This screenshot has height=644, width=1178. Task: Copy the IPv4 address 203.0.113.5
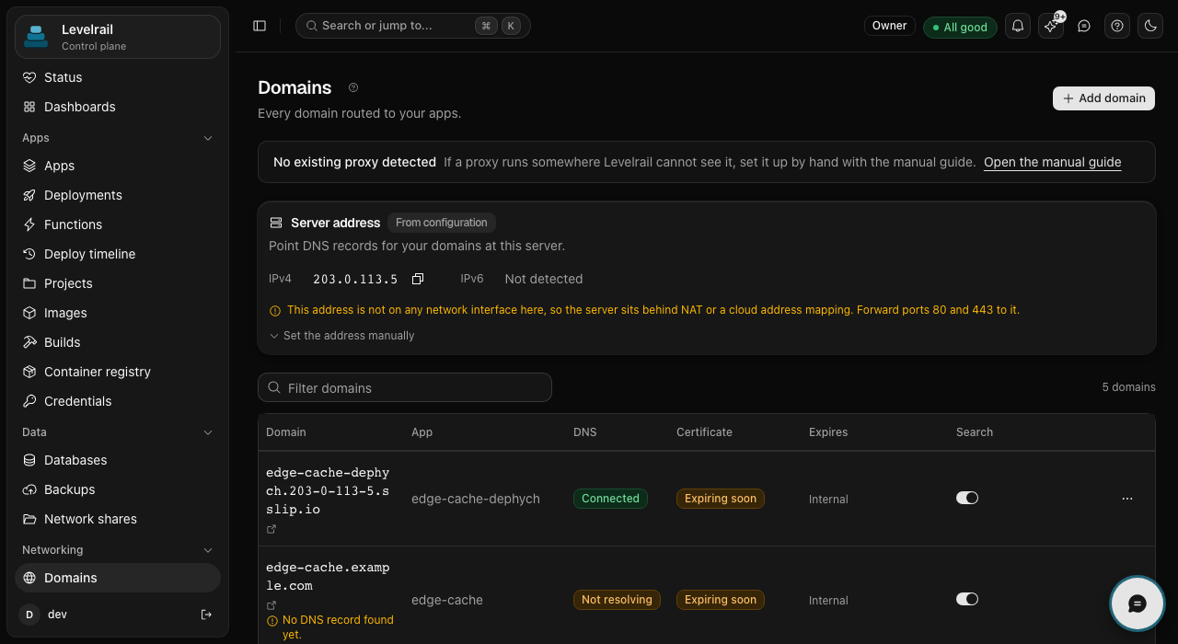418,279
